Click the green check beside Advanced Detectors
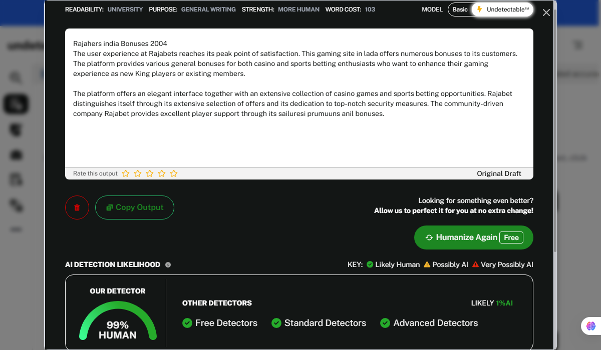 coord(385,323)
